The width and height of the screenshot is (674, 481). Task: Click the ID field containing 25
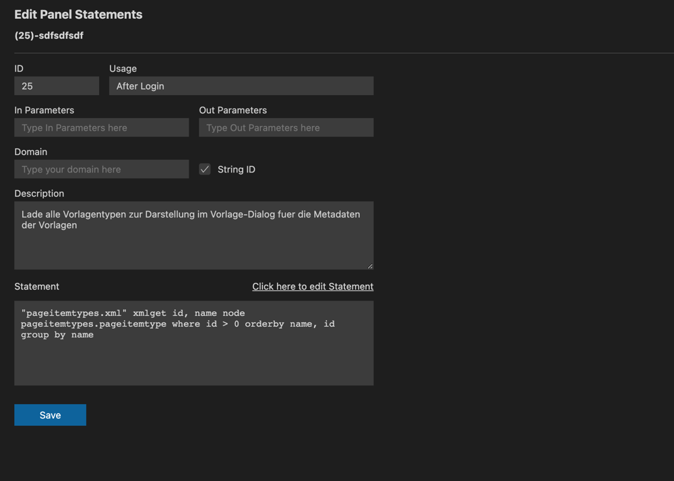coord(57,86)
